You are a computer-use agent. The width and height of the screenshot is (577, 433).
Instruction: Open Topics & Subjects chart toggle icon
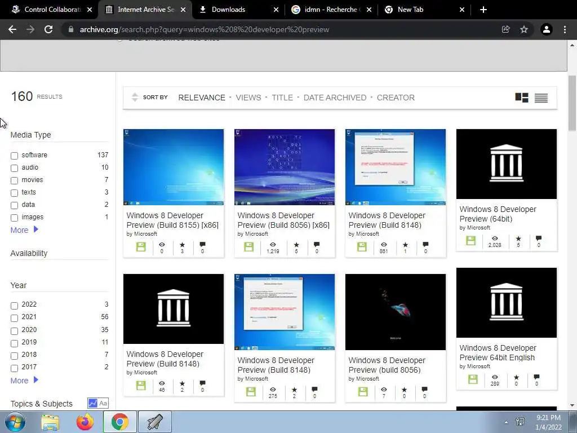(x=92, y=403)
